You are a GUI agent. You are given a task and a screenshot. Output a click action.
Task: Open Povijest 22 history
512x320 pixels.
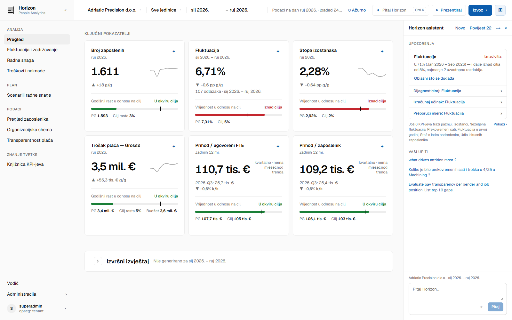[x=480, y=28]
